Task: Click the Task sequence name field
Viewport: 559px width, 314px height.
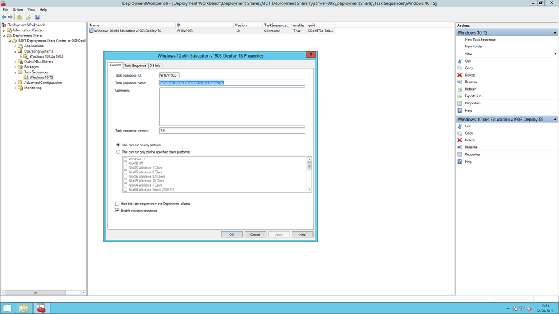Action: (x=232, y=83)
